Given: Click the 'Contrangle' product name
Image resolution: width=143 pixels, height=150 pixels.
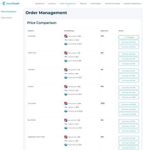Looking at the screenshot, I should [x=32, y=103].
